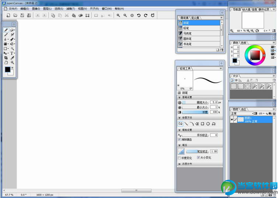
Task: Switch to the 笔尖集 tab
Action: pos(195,18)
